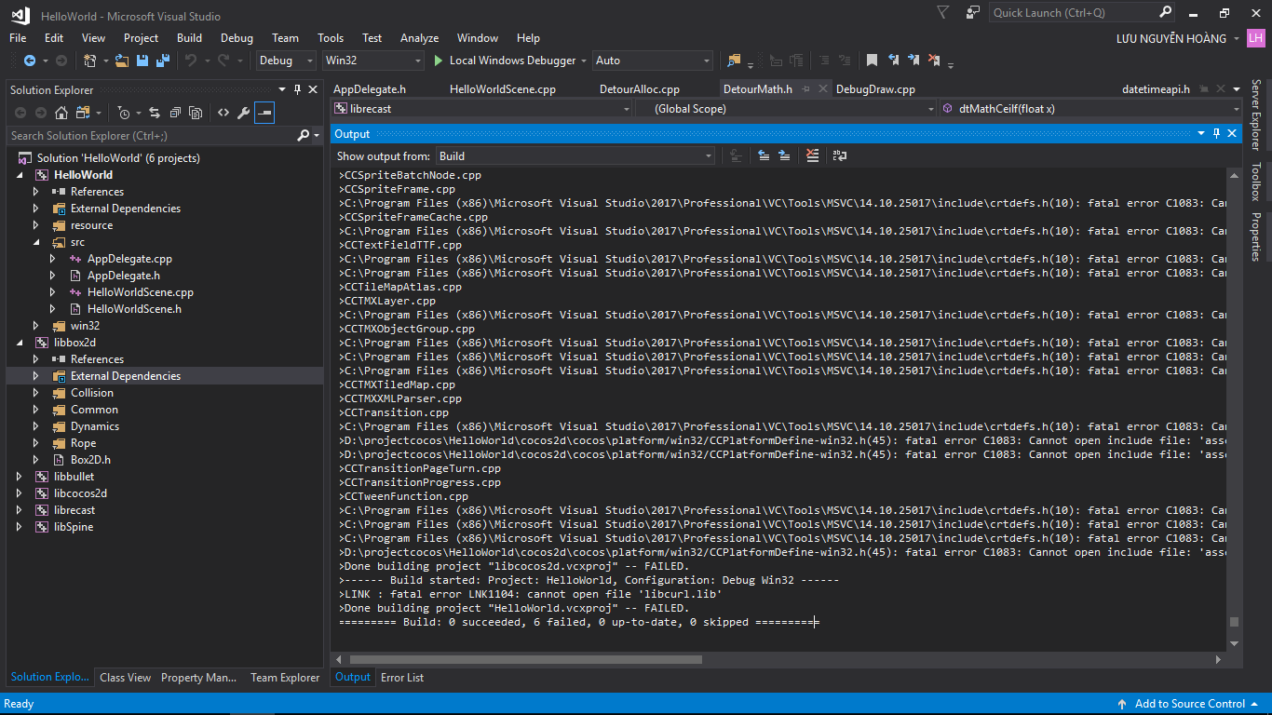The image size is (1272, 715).
Task: Click the feedback icon beside Quick Launch
Action: point(972,12)
